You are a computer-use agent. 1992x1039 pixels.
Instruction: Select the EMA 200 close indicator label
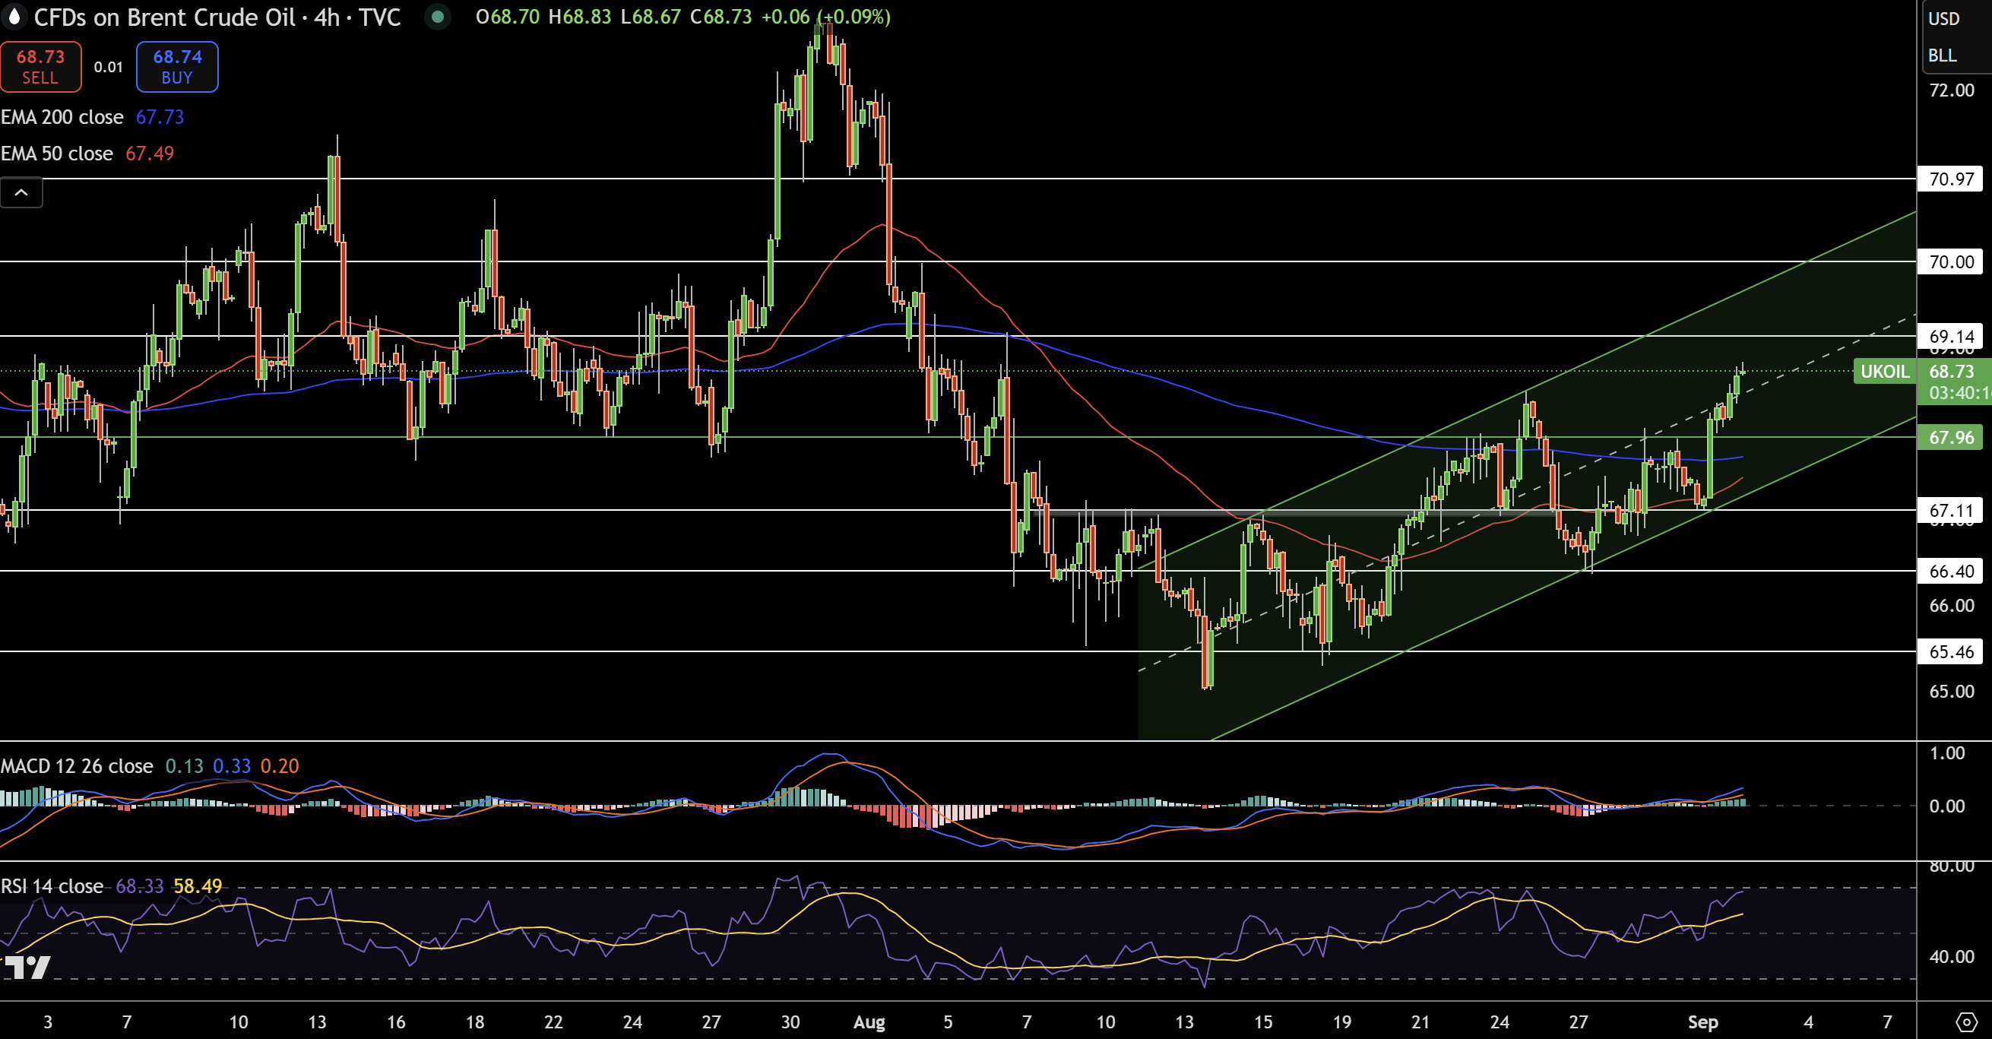pos(62,117)
